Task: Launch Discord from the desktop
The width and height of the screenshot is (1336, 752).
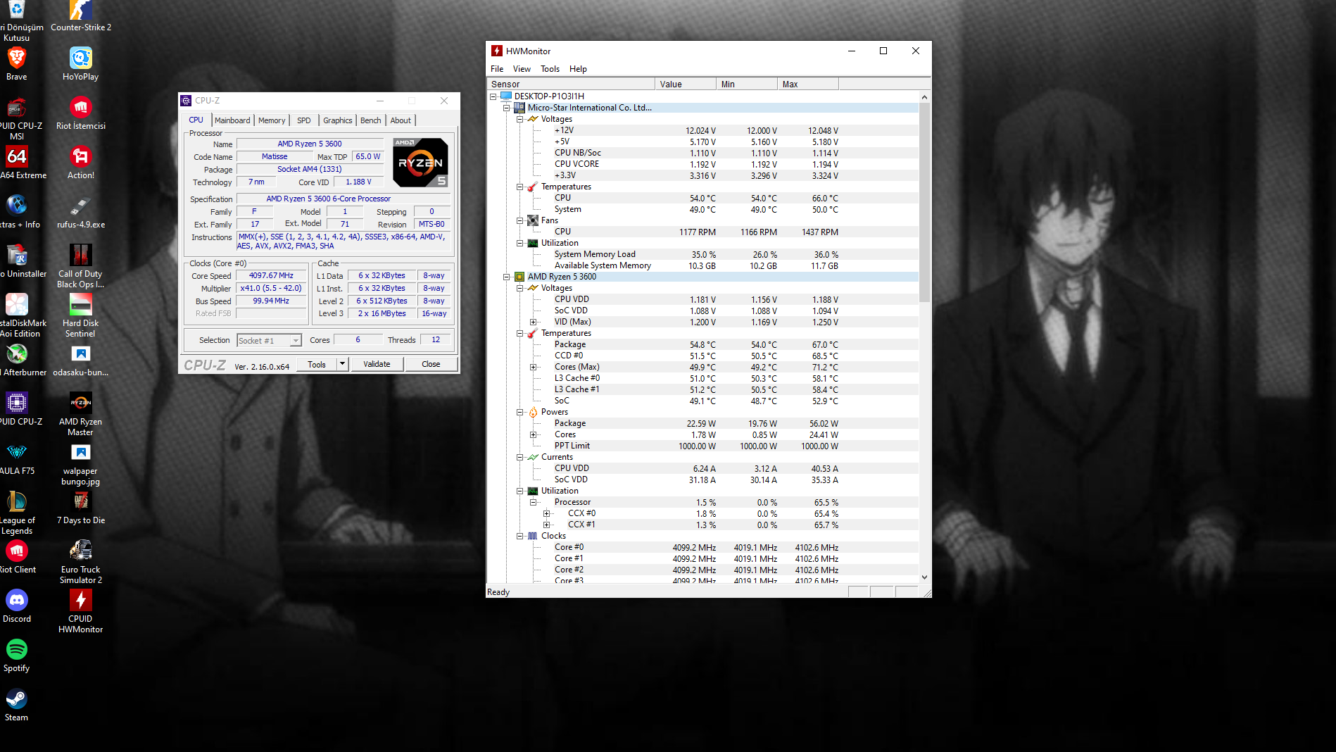Action: point(16,606)
